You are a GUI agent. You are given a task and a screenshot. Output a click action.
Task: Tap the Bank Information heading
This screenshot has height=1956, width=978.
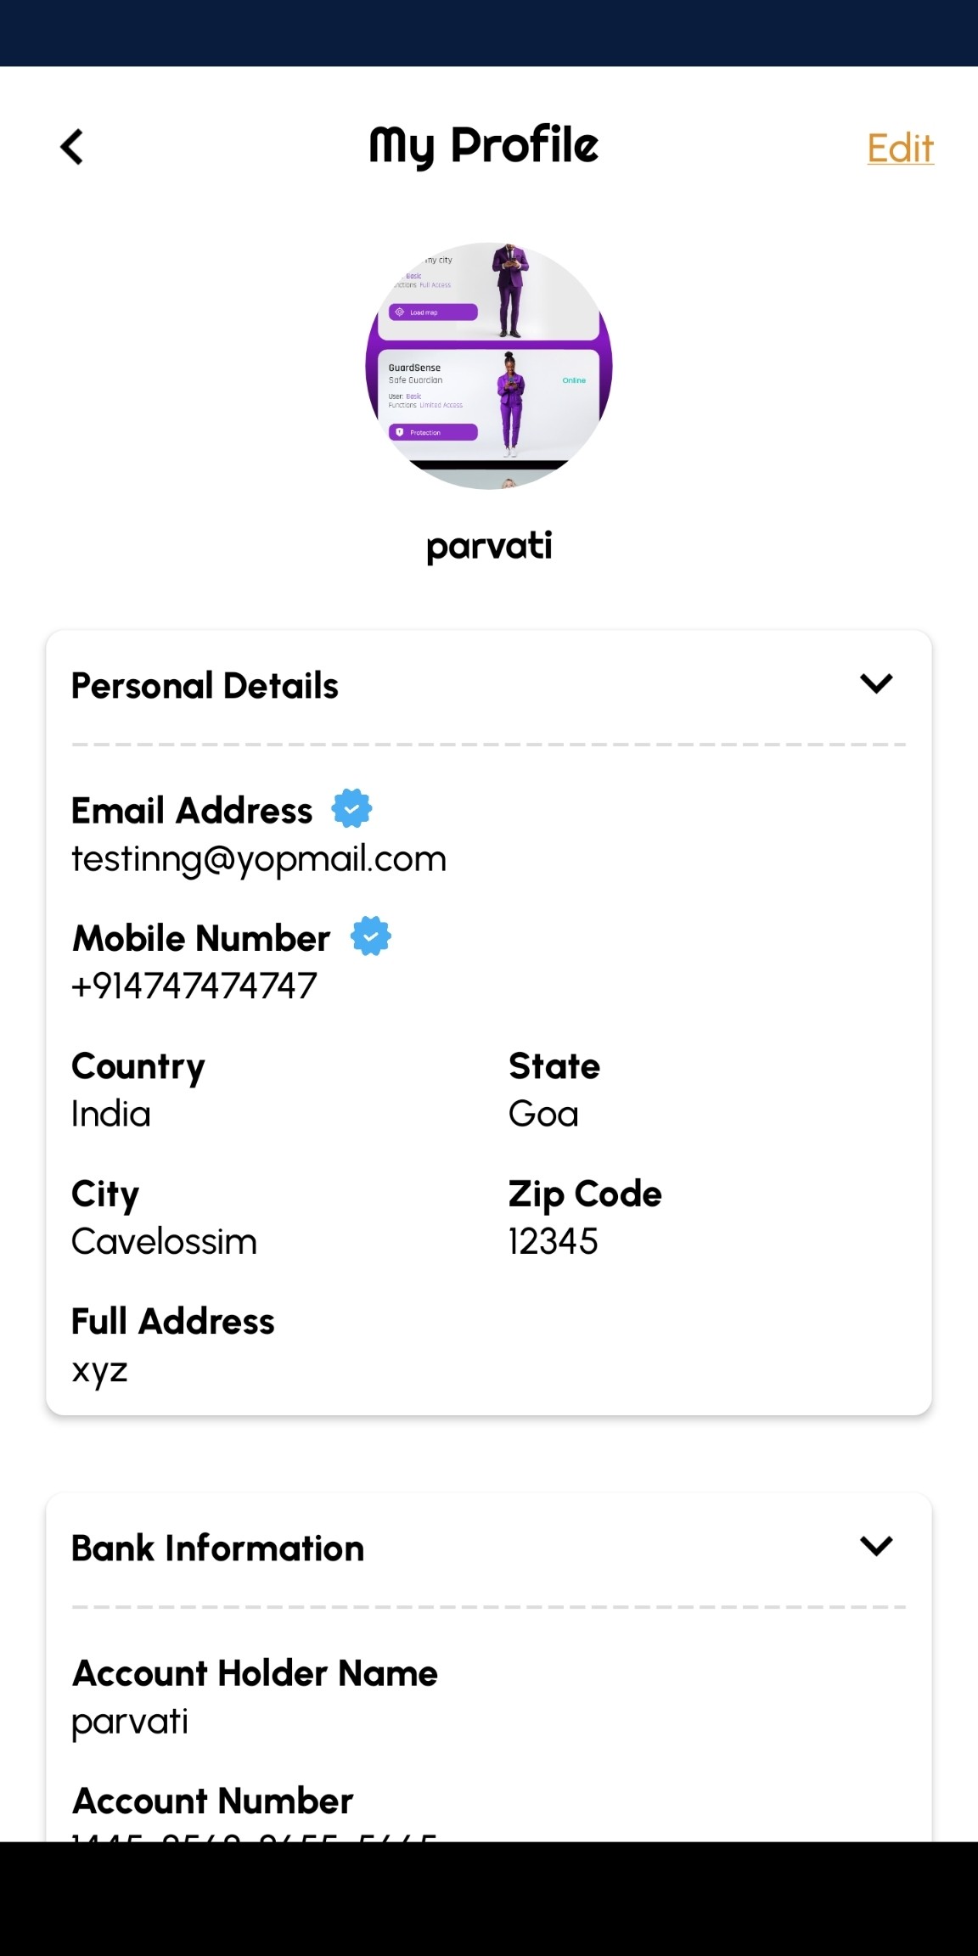pos(217,1548)
